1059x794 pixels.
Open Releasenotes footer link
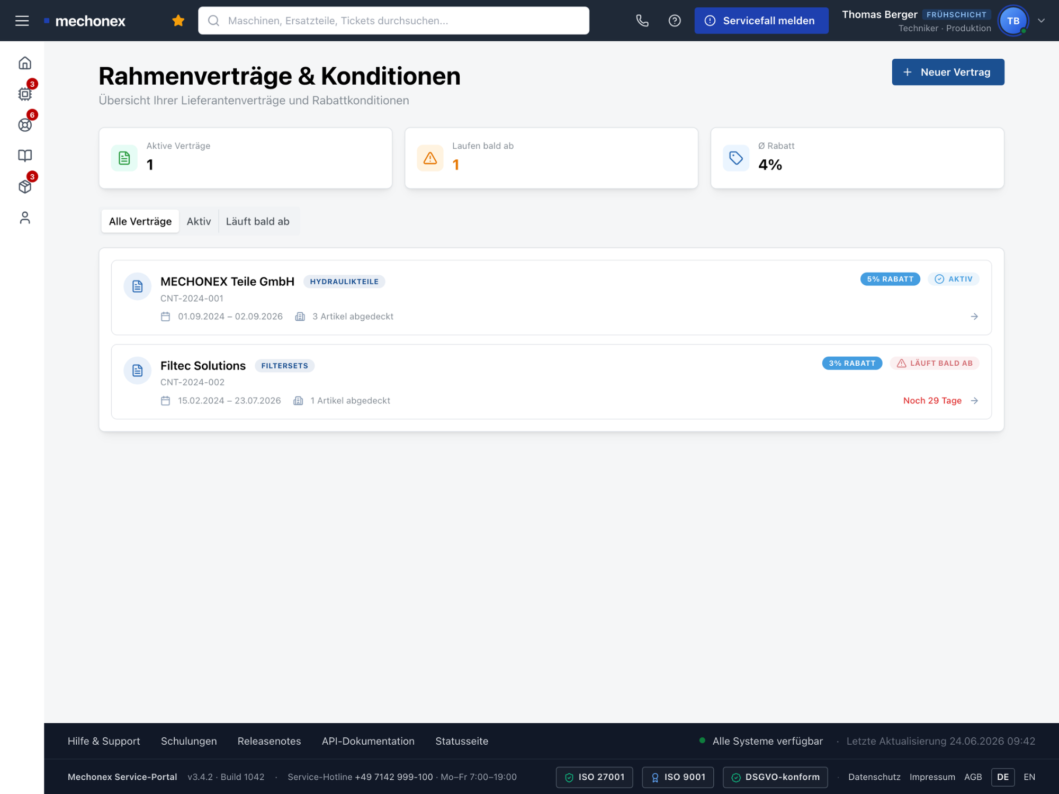pos(269,741)
